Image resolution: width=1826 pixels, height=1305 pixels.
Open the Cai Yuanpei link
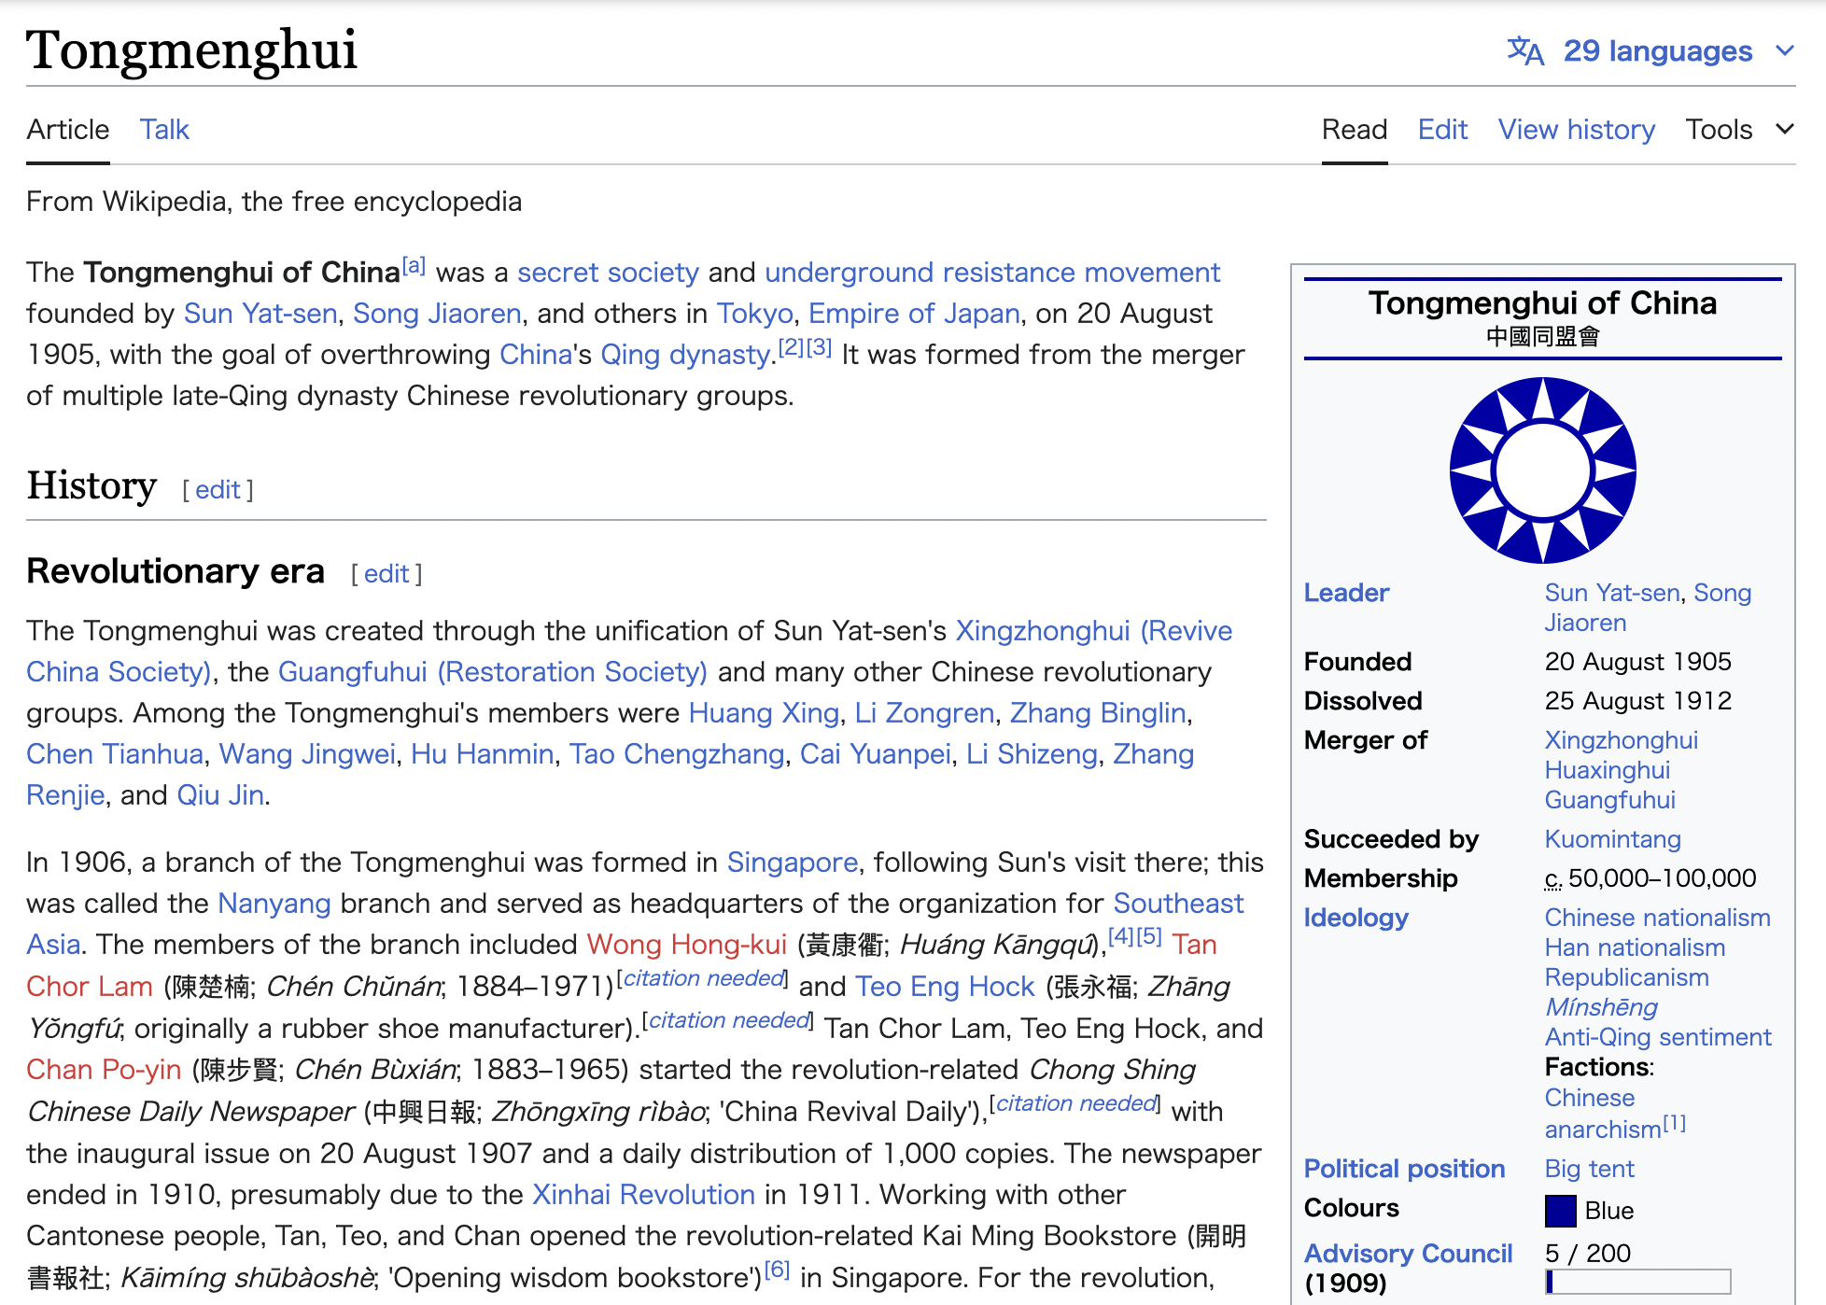pyautogui.click(x=876, y=754)
